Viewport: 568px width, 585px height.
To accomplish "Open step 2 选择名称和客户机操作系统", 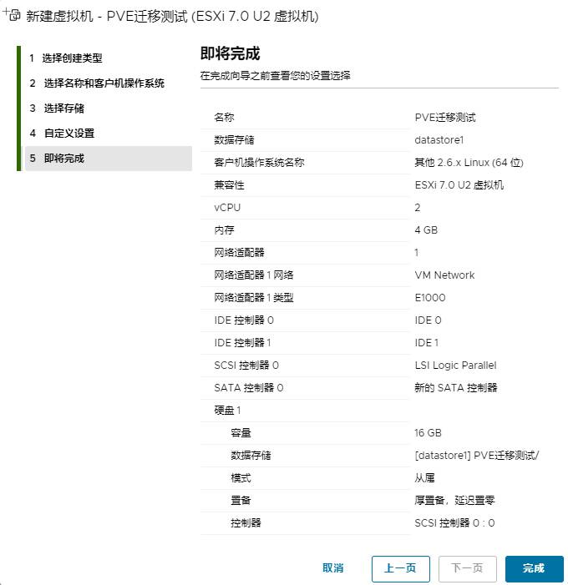I will click(103, 83).
